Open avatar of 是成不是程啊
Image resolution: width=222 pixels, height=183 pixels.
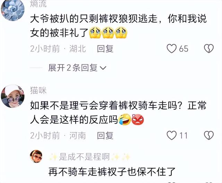(x=36, y=156)
